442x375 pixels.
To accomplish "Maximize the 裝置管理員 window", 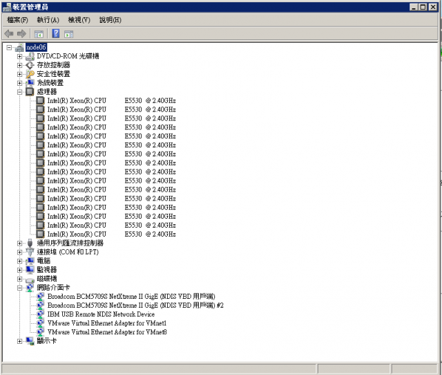I will pos(423,7).
